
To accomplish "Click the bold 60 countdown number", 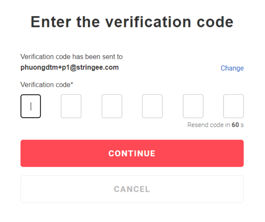I will [235, 125].
